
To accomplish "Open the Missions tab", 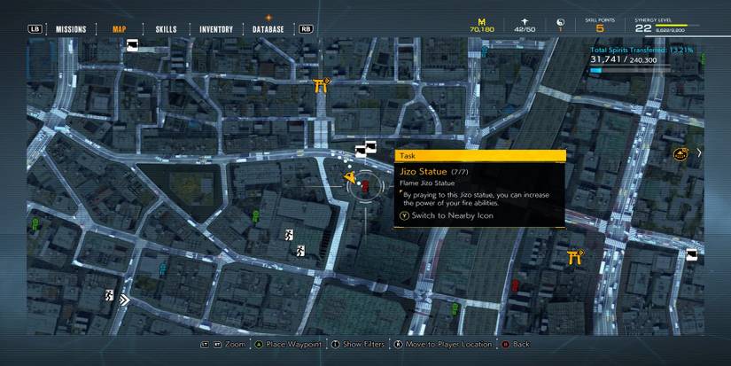I will [x=71, y=29].
